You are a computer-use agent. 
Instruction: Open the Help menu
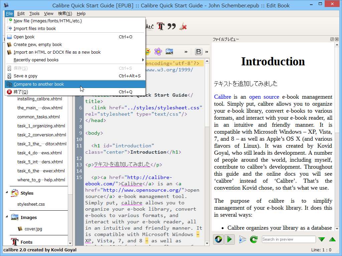81,13
